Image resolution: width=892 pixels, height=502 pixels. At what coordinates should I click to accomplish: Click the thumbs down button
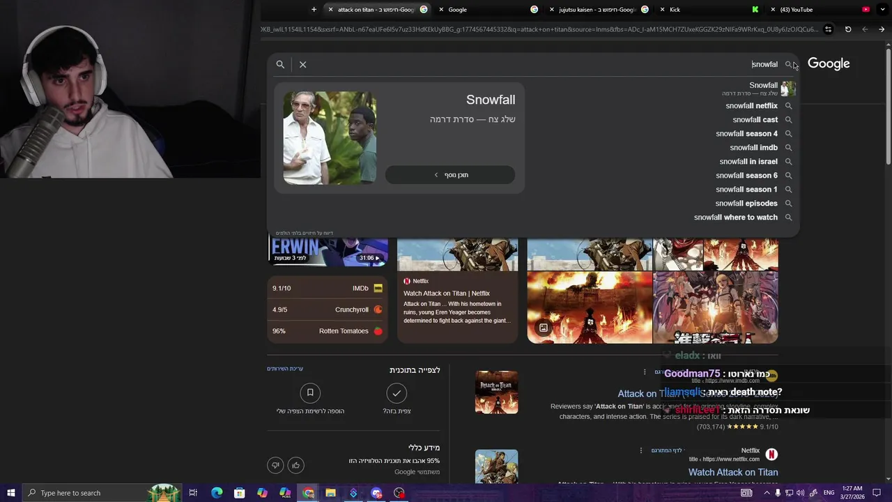275,465
